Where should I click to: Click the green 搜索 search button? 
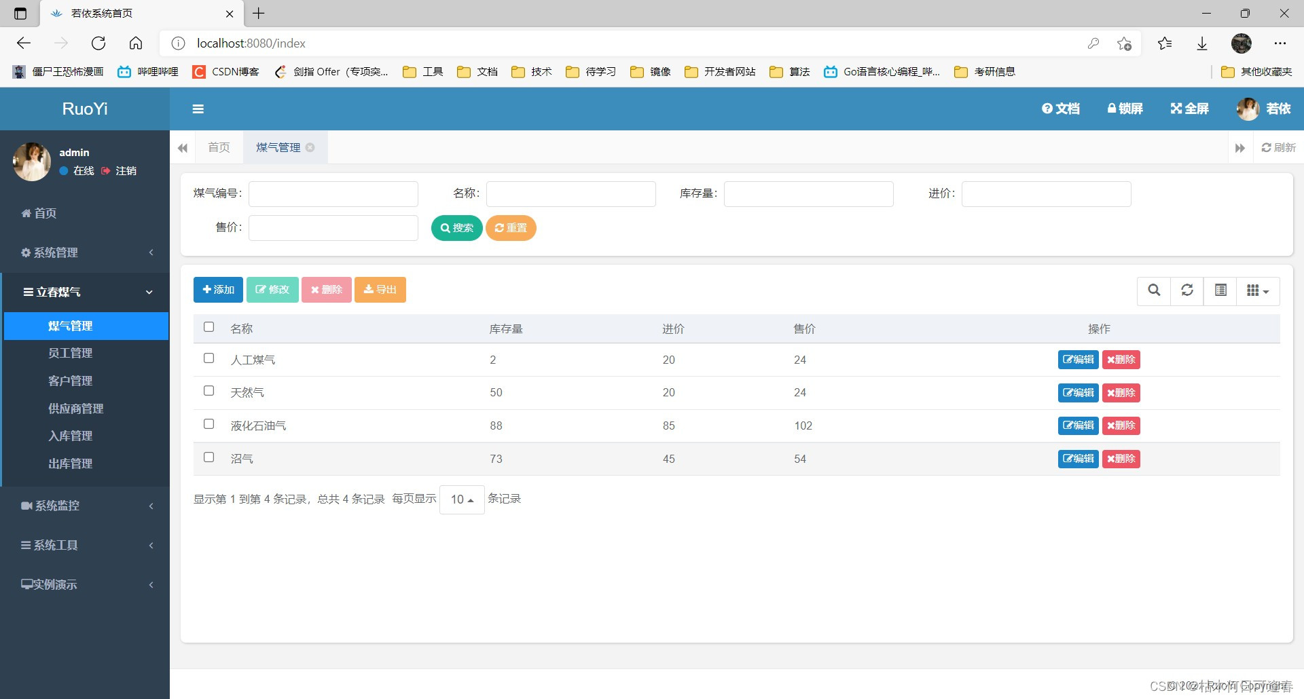pyautogui.click(x=457, y=228)
